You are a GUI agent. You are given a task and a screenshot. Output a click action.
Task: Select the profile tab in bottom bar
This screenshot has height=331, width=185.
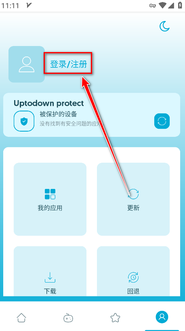(162, 317)
